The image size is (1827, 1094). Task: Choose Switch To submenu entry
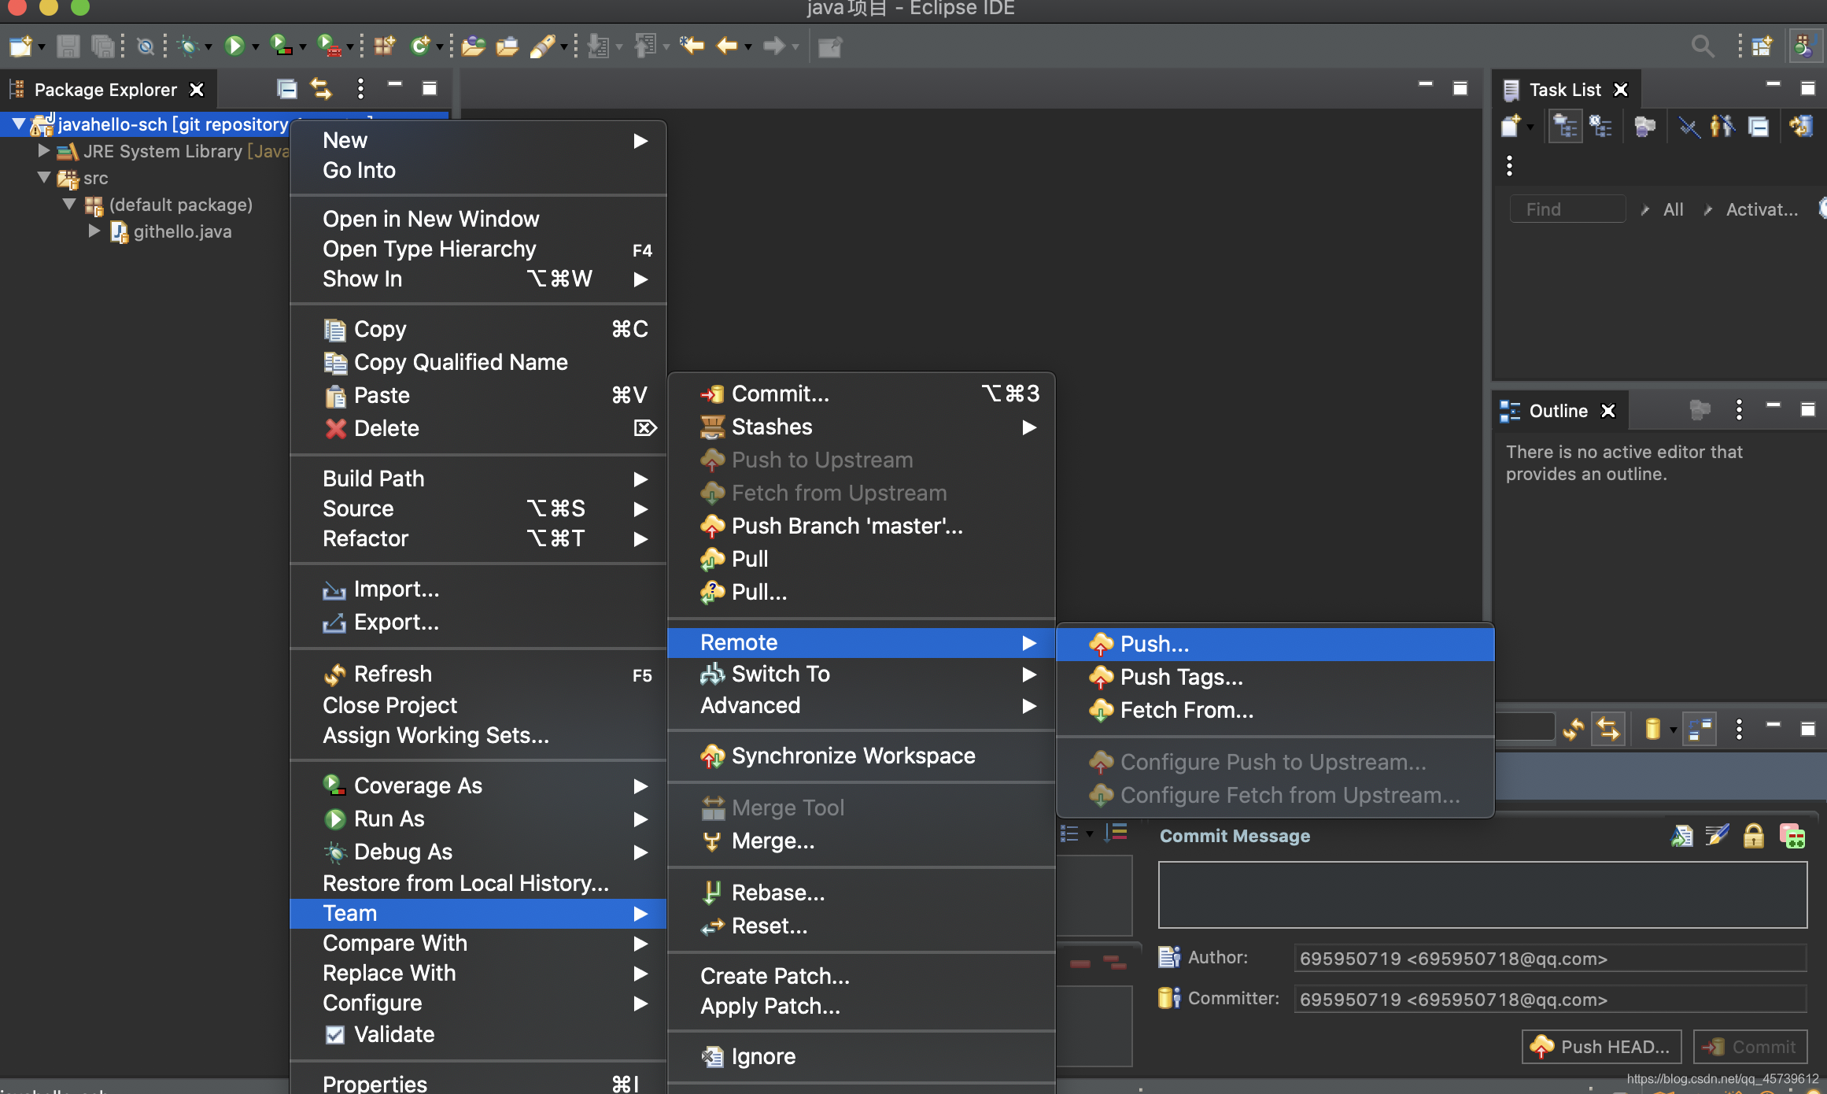861,674
